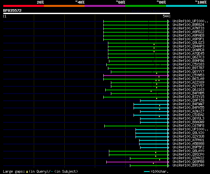The image size is (210, 174).
Task: Select hit label UniRef100_B4FHB5
Action: pyautogui.click(x=188, y=93)
